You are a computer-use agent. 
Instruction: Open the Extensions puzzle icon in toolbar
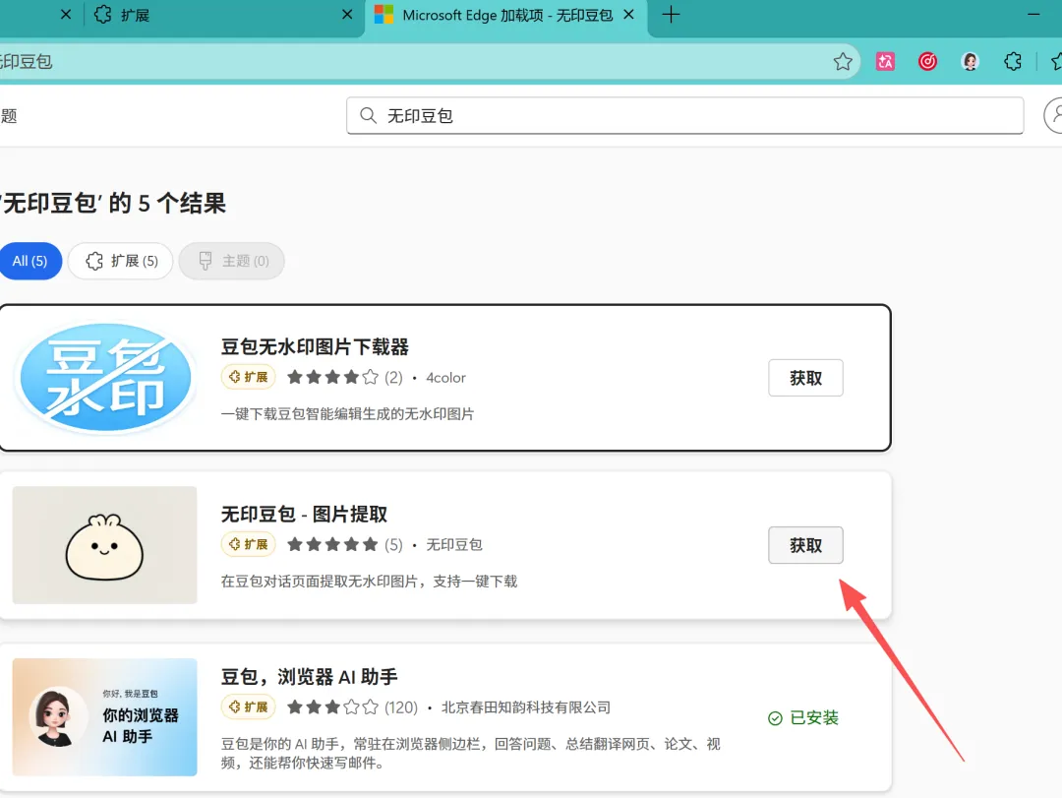click(x=1013, y=62)
